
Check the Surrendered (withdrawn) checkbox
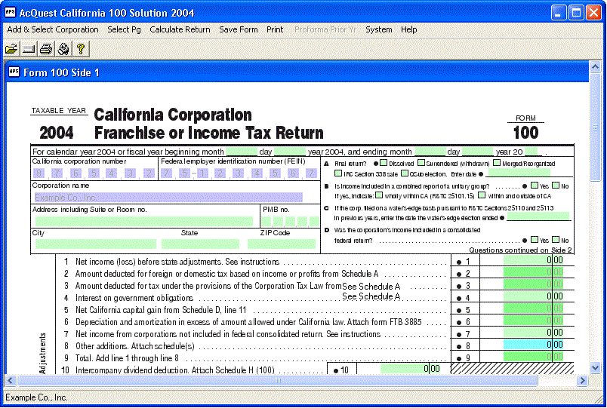(x=421, y=163)
